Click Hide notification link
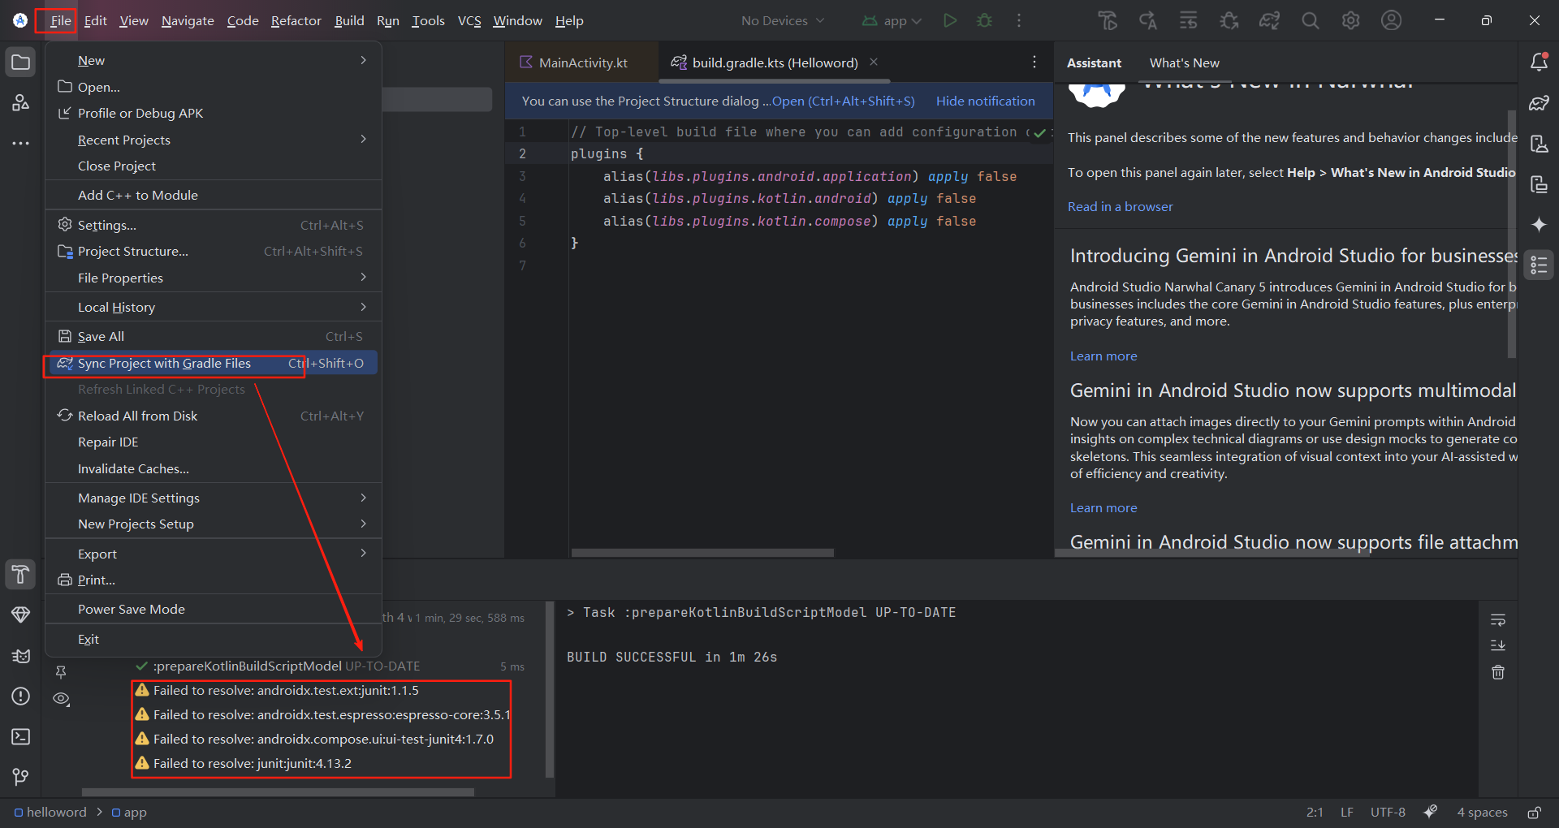1559x828 pixels. [x=985, y=101]
